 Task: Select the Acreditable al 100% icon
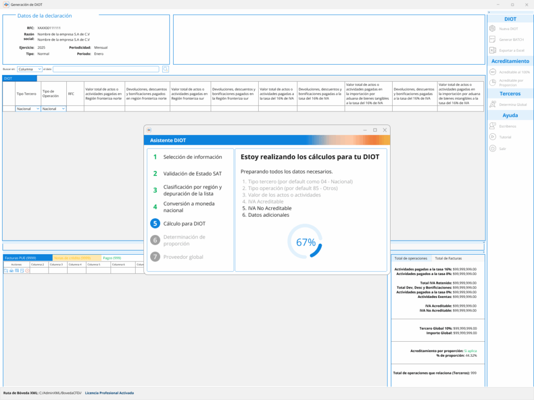coord(492,72)
